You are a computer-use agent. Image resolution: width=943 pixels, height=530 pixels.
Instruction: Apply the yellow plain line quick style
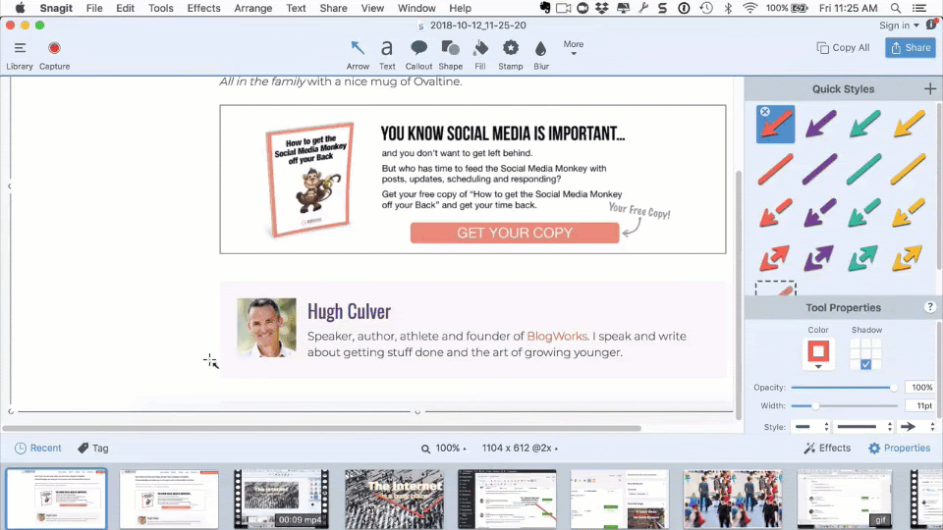coord(908,169)
